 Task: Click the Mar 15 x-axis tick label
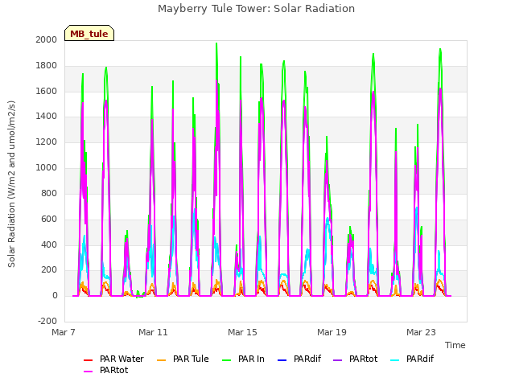tap(242, 332)
